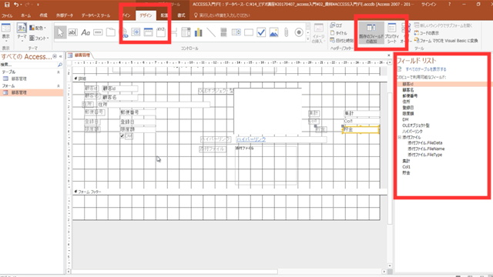Select 登録日 in the field list
493x277 pixels.
click(408, 108)
